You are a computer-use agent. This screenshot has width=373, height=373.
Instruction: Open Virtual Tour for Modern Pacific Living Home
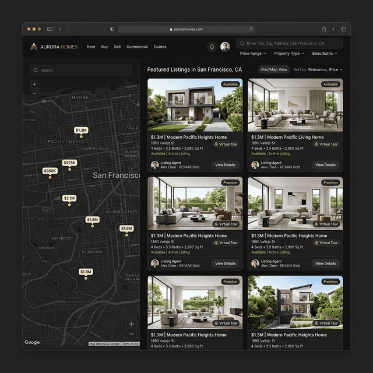click(x=326, y=144)
